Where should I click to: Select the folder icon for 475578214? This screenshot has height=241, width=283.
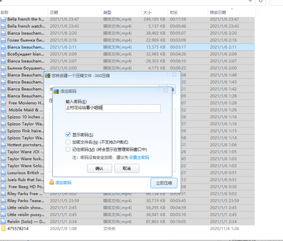(x=4, y=229)
